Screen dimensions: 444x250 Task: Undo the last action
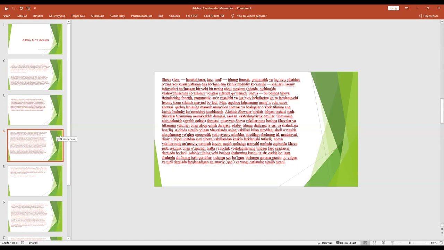tap(13, 8)
